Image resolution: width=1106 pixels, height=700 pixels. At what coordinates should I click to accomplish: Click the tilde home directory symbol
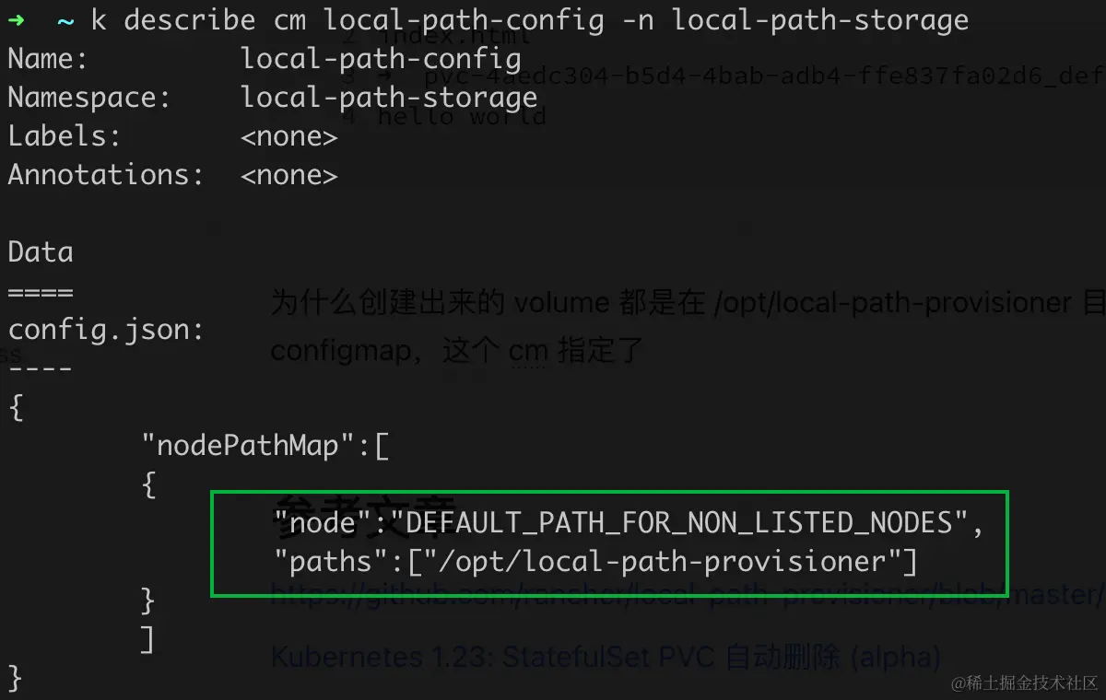click(65, 19)
